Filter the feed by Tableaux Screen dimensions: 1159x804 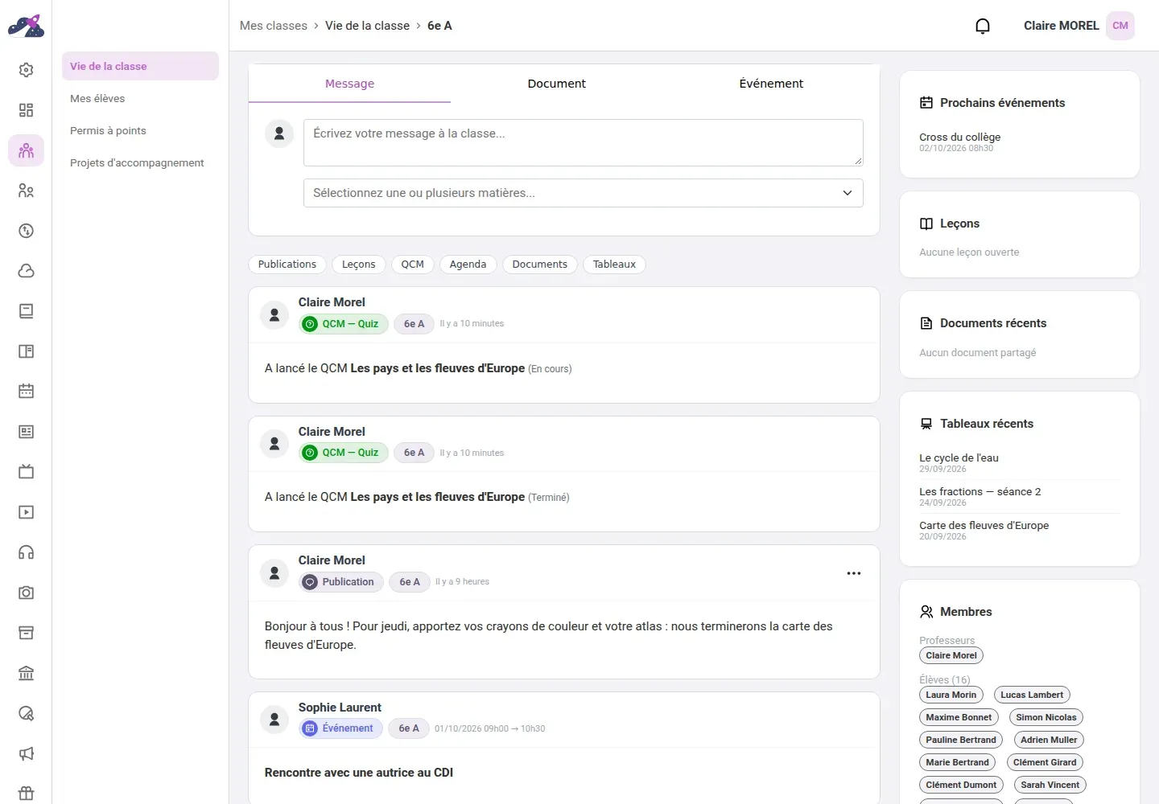[x=614, y=265]
